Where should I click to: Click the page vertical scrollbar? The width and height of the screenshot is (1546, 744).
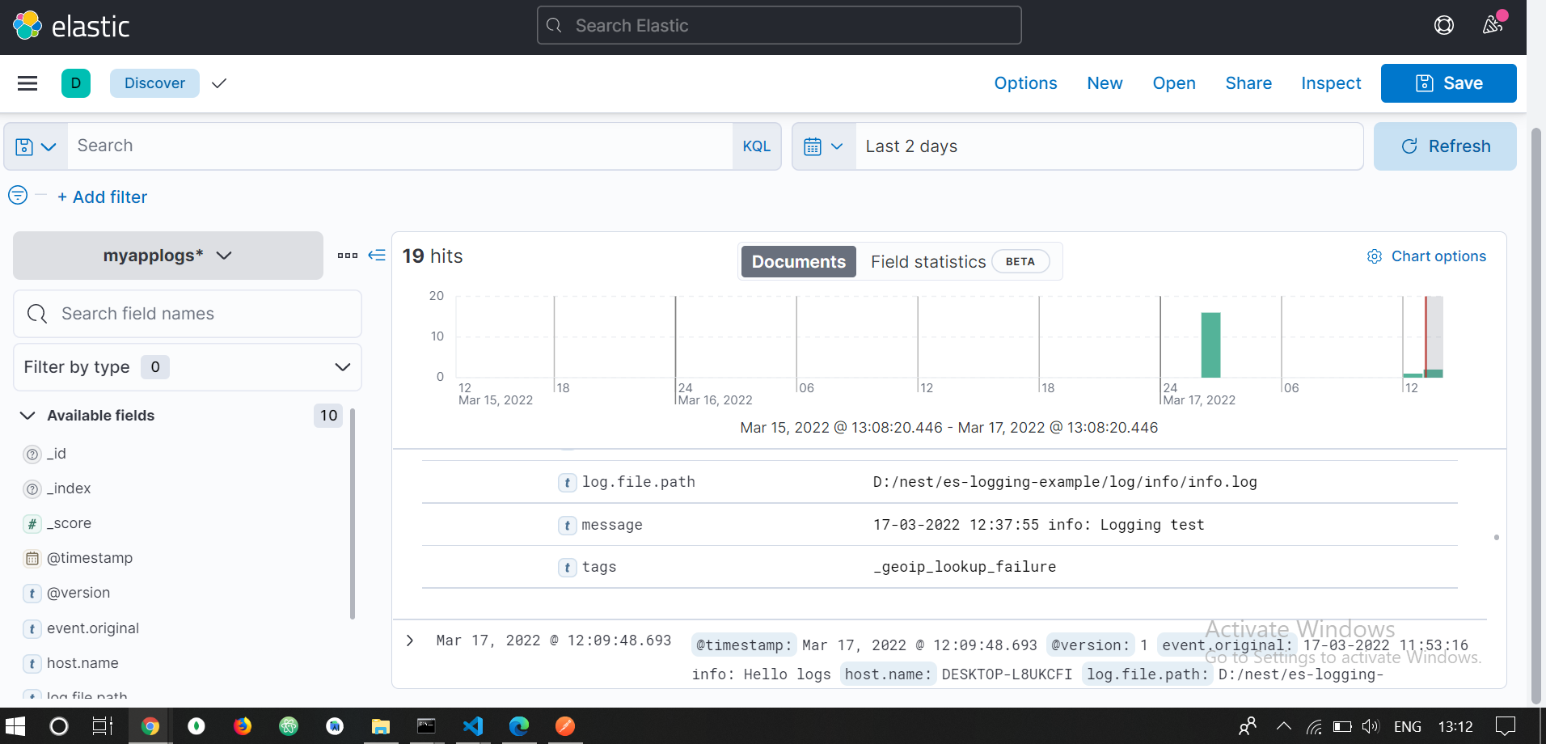1536,416
